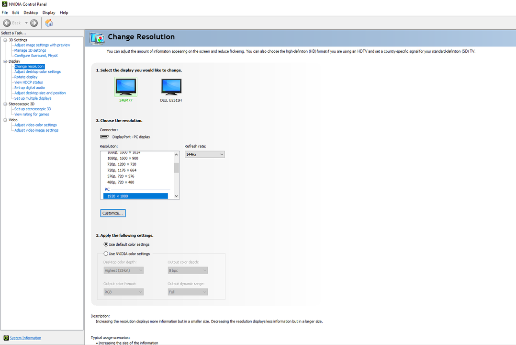
Task: Open the File menu
Action: 5,12
